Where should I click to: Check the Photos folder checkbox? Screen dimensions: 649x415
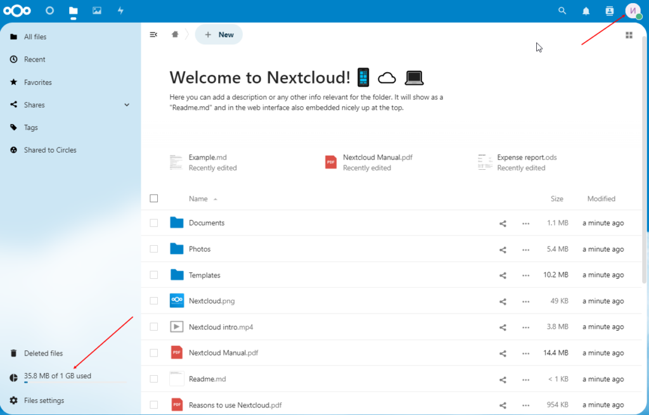click(154, 249)
